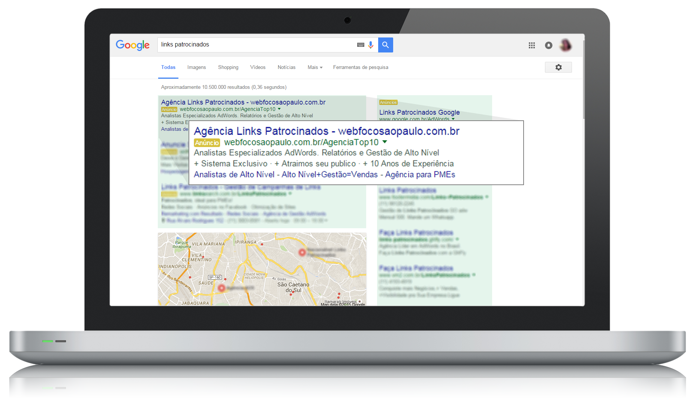Image resolution: width=699 pixels, height=398 pixels.
Task: Open the on-screen keyboard icon
Action: pos(361,45)
